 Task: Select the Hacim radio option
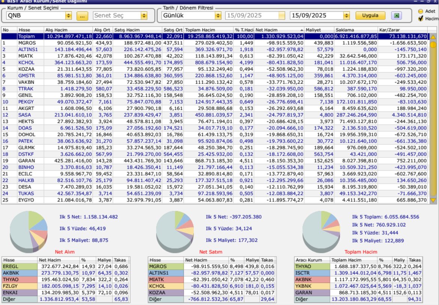click(421, 19)
